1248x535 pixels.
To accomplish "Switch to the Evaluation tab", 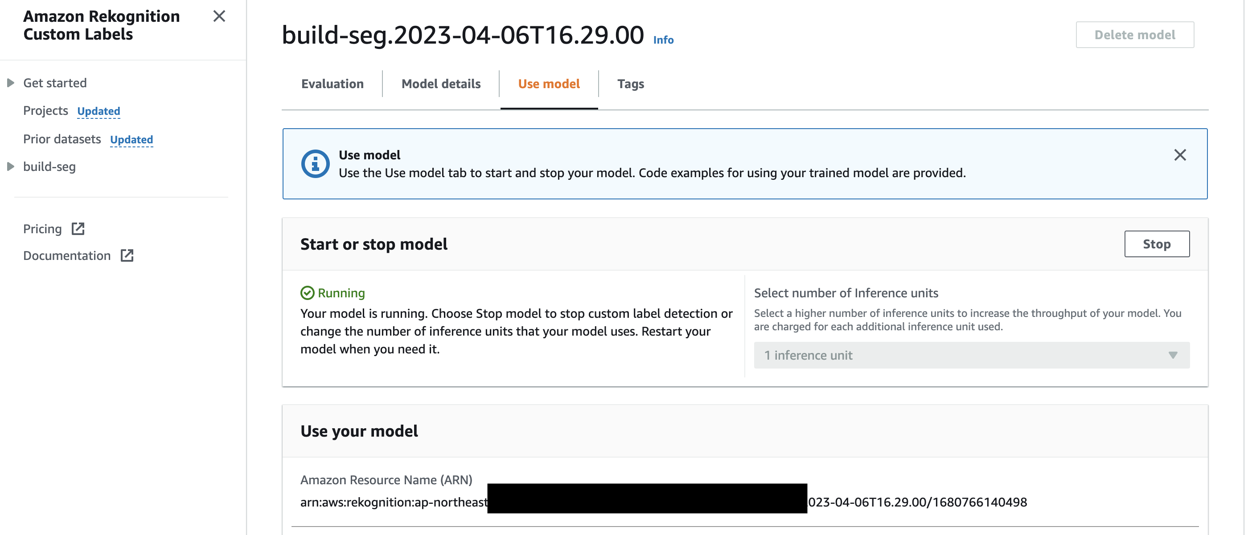I will (332, 84).
